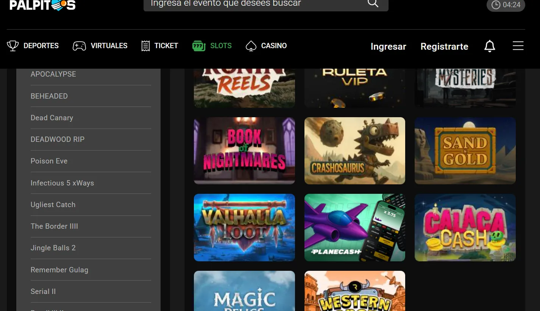540x311 pixels.
Task: Click the Ticket receipt icon
Action: 145,46
